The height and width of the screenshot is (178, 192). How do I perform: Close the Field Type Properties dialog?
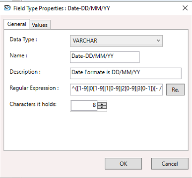click(x=185, y=8)
